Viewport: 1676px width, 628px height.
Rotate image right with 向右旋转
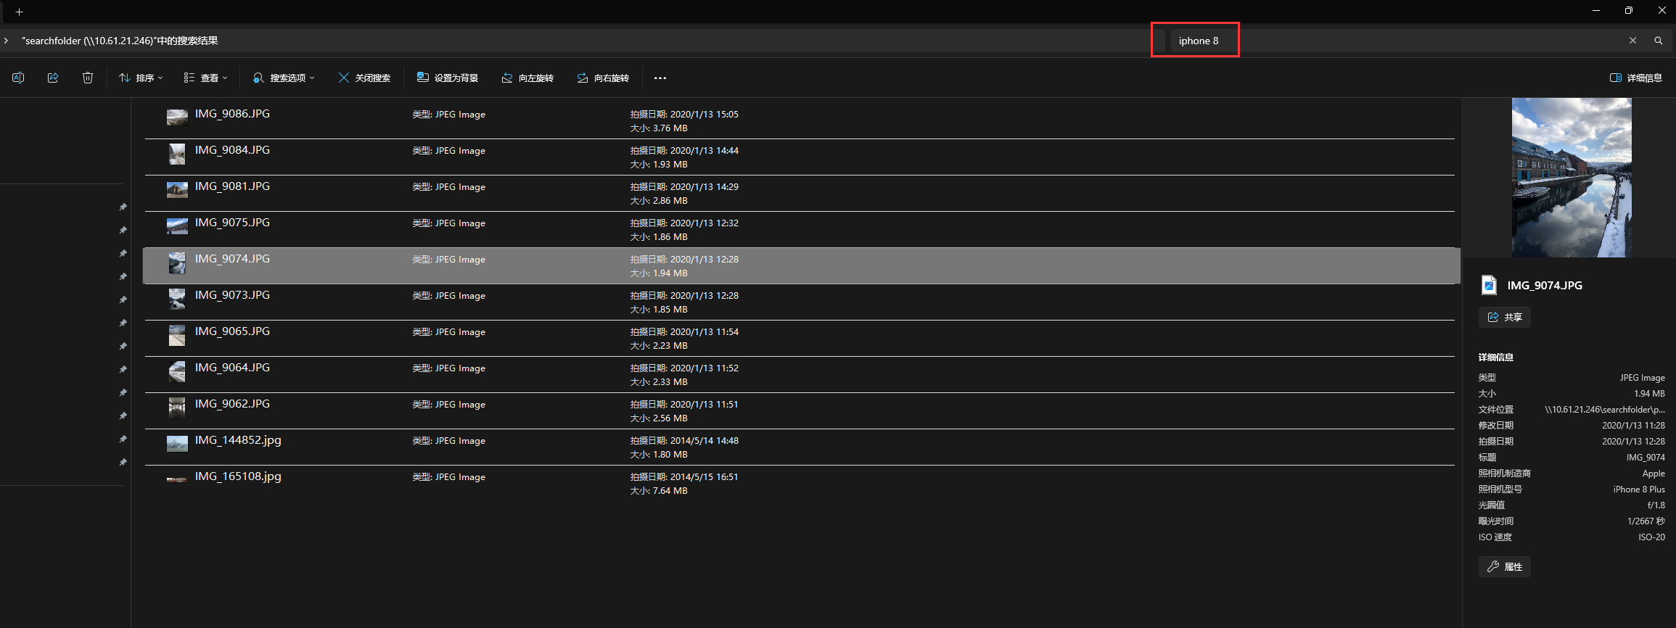[x=603, y=78]
